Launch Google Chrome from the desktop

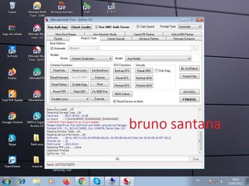click(12, 118)
